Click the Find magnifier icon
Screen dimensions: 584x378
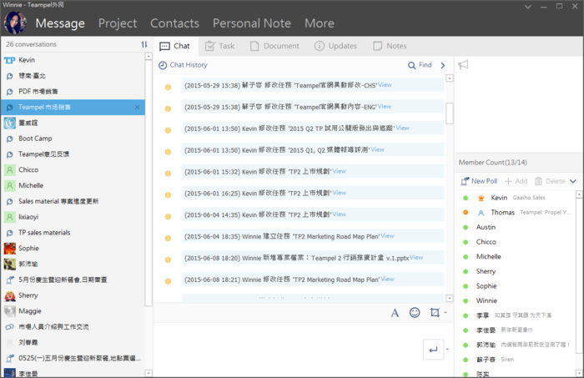pos(411,65)
